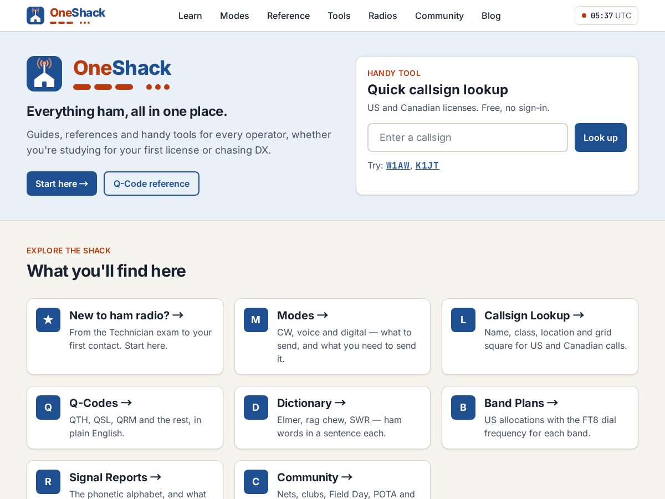Open the Callsign Lookup card title
The image size is (665, 499).
click(x=534, y=315)
